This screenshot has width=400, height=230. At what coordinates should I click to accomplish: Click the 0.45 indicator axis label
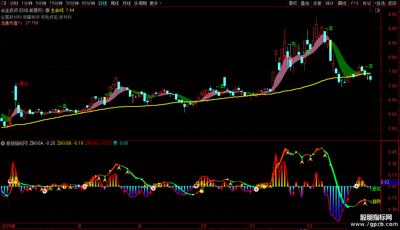pos(392,152)
